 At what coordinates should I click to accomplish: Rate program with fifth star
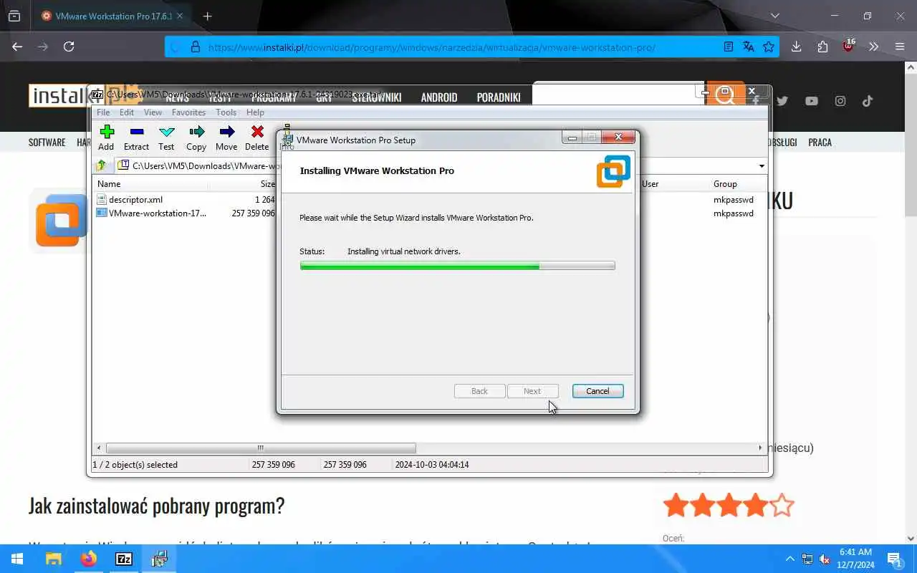(782, 506)
